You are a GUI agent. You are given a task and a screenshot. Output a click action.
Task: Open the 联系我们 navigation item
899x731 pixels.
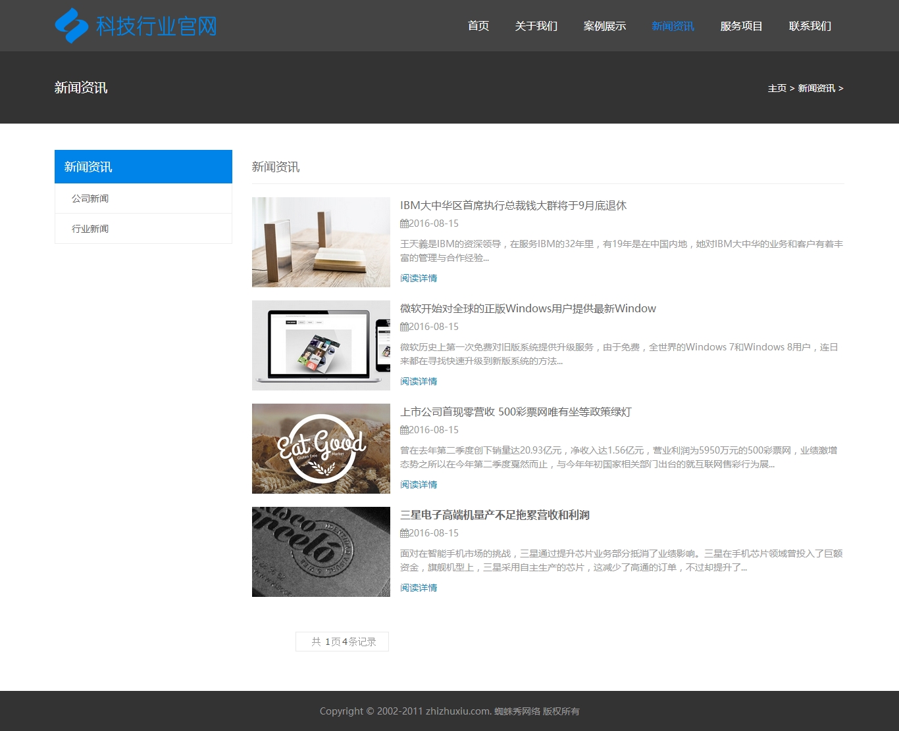point(810,26)
